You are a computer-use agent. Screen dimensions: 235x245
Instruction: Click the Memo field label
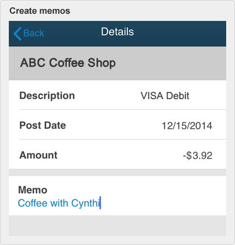point(33,190)
